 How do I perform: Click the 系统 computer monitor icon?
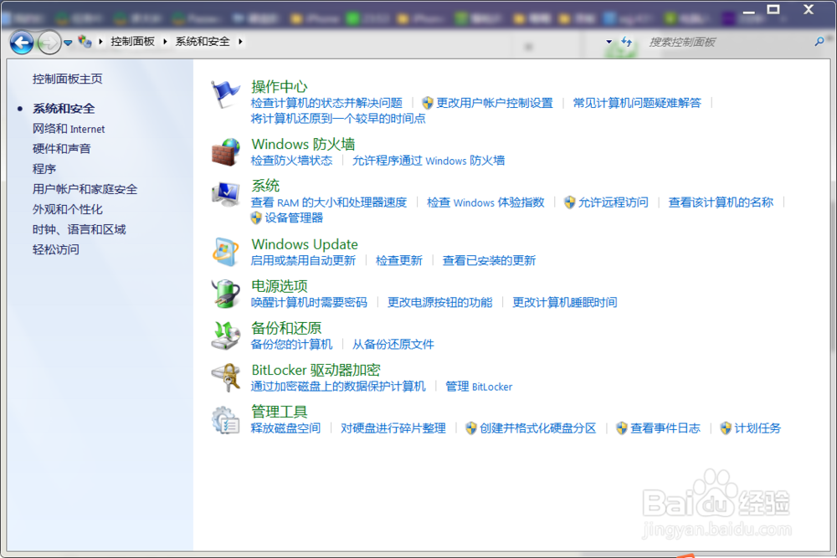[225, 193]
